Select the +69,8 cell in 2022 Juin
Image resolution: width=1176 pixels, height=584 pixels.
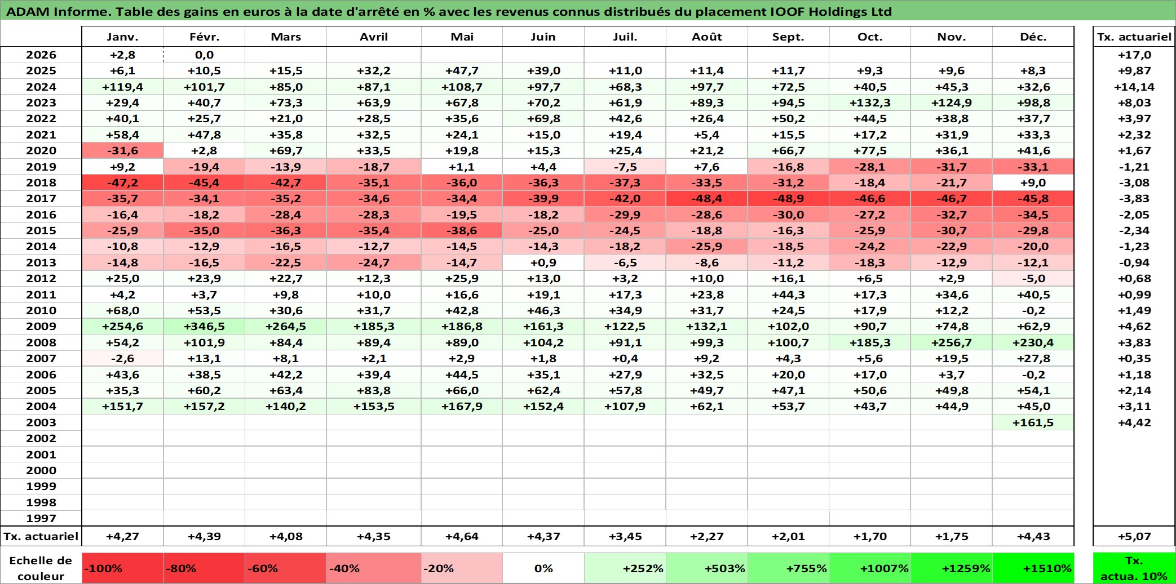[543, 118]
